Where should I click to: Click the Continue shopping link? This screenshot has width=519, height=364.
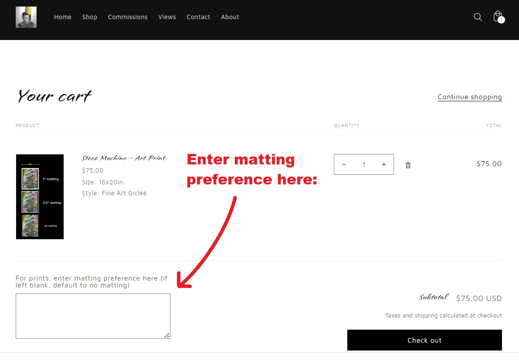pyautogui.click(x=469, y=97)
